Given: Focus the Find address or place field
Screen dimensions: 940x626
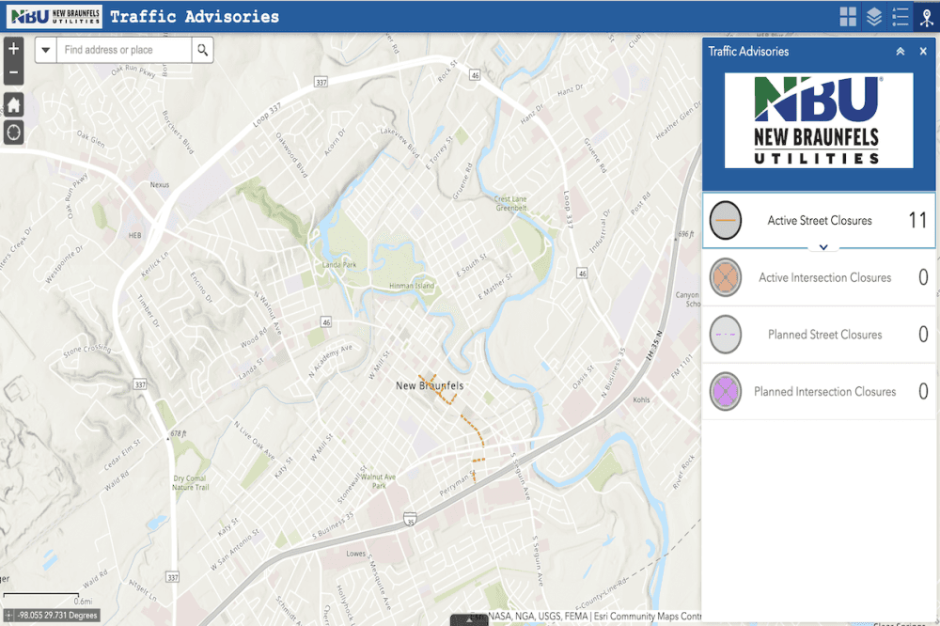Looking at the screenshot, I should coord(124,50).
